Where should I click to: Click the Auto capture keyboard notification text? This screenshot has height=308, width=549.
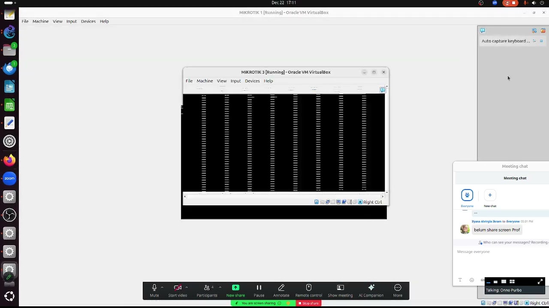[x=506, y=41]
